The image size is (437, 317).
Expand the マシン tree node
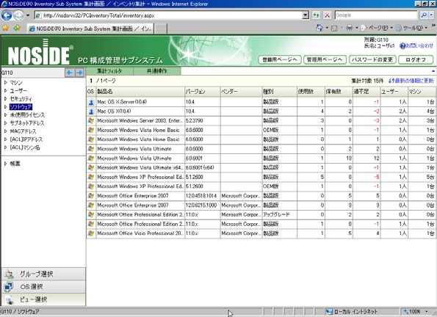[5, 82]
